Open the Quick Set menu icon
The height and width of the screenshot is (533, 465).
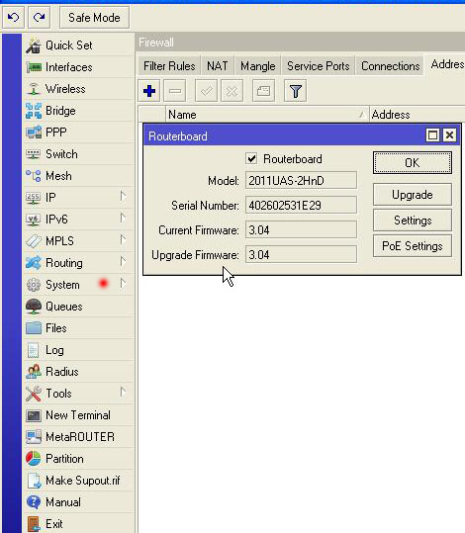click(34, 45)
